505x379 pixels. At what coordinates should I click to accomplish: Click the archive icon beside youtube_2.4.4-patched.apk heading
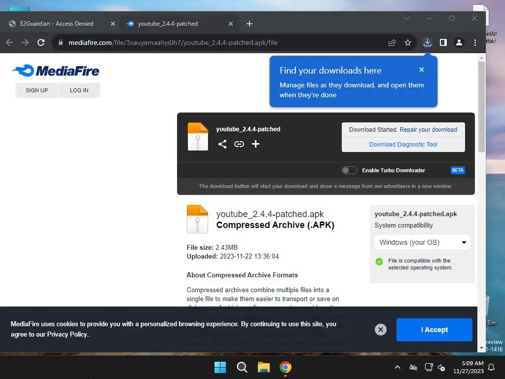tap(197, 219)
